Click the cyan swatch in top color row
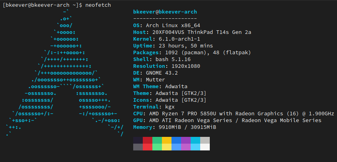 [x=195, y=140]
